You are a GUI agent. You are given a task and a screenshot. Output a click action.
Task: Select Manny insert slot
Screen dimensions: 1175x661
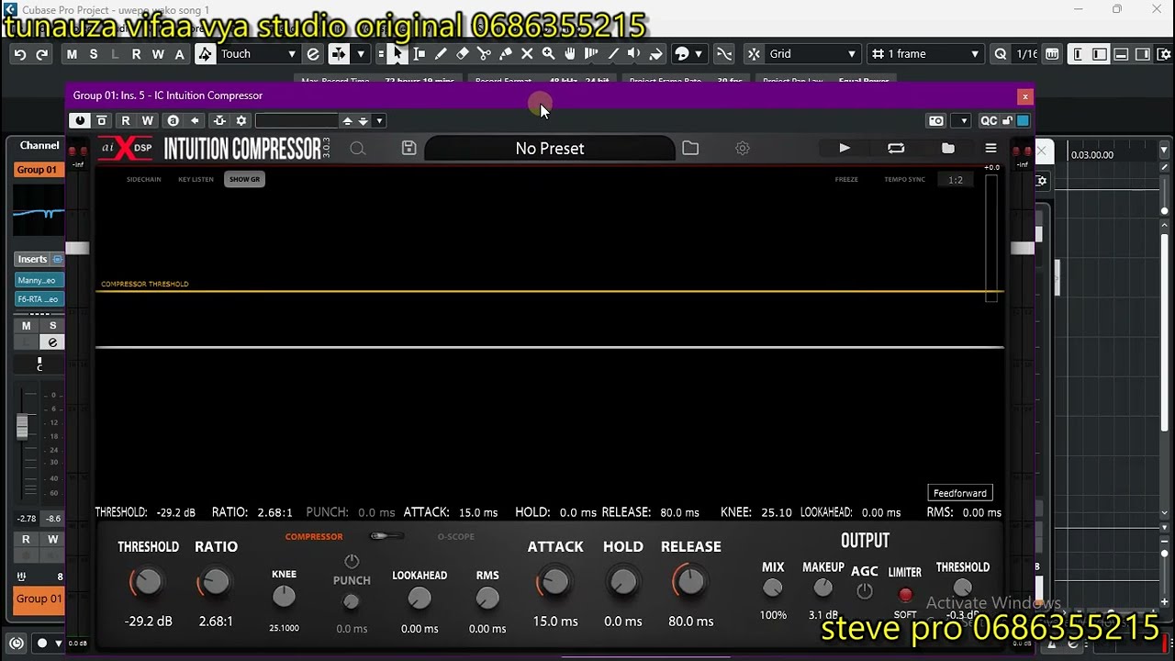(39, 280)
